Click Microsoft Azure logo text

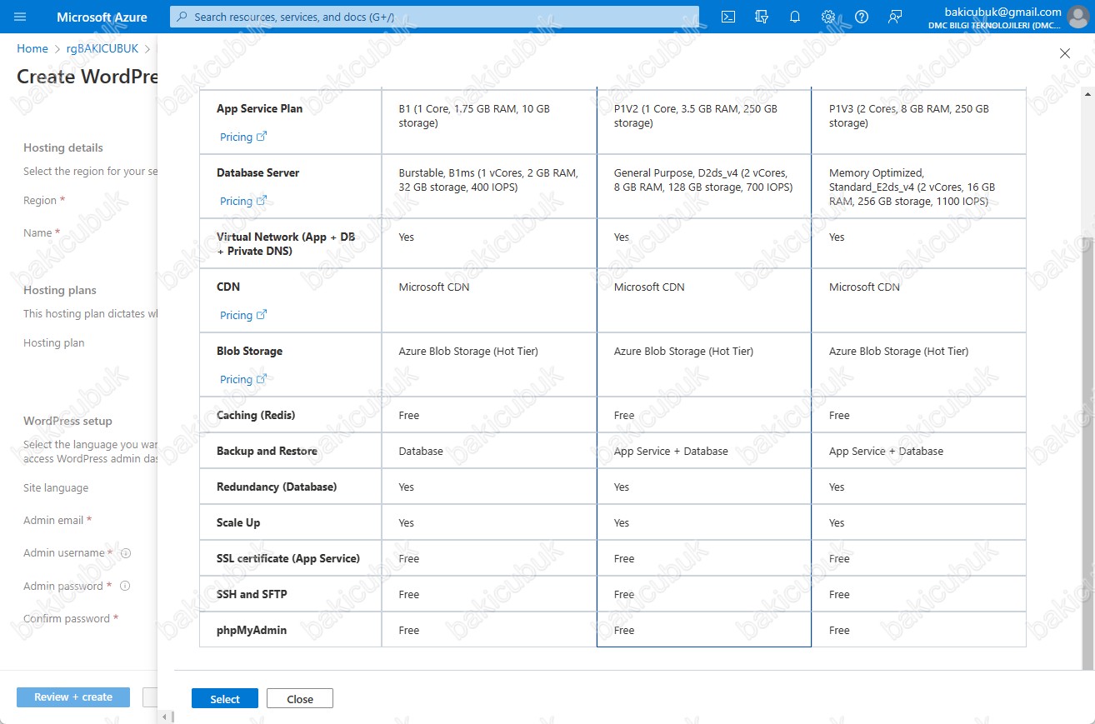click(x=102, y=17)
